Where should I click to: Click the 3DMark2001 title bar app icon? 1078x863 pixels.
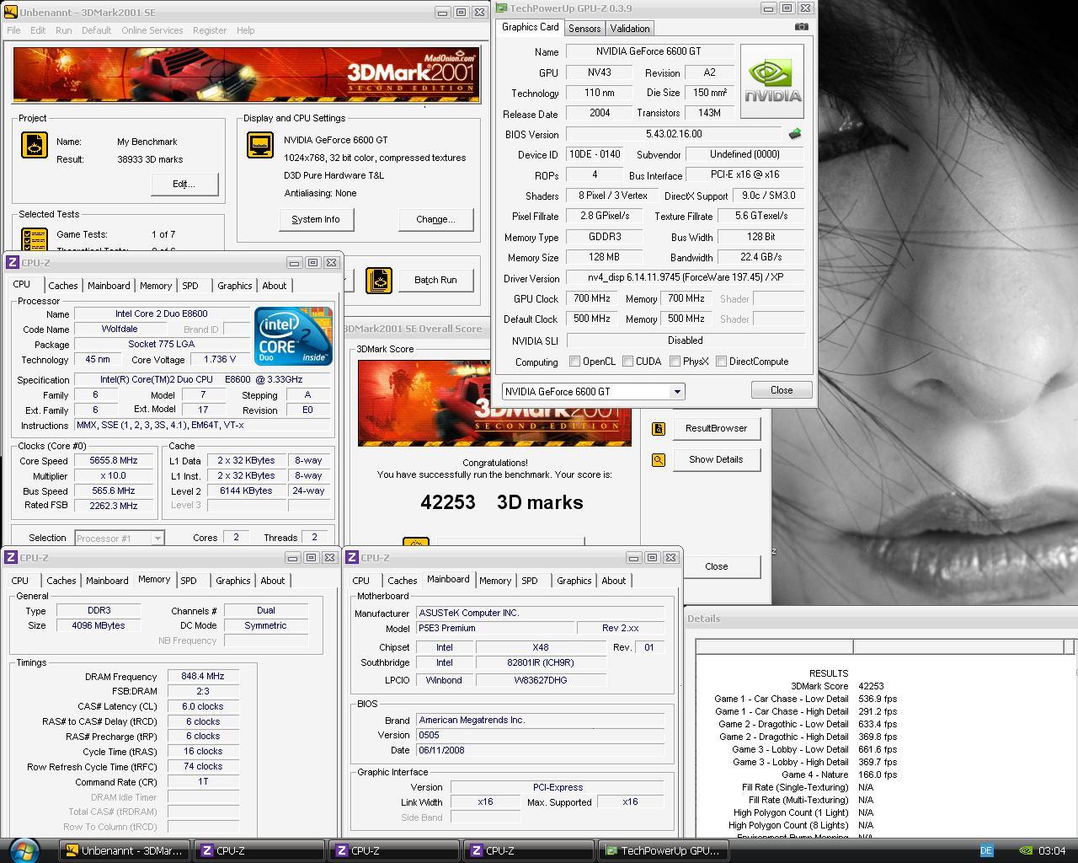tap(10, 13)
